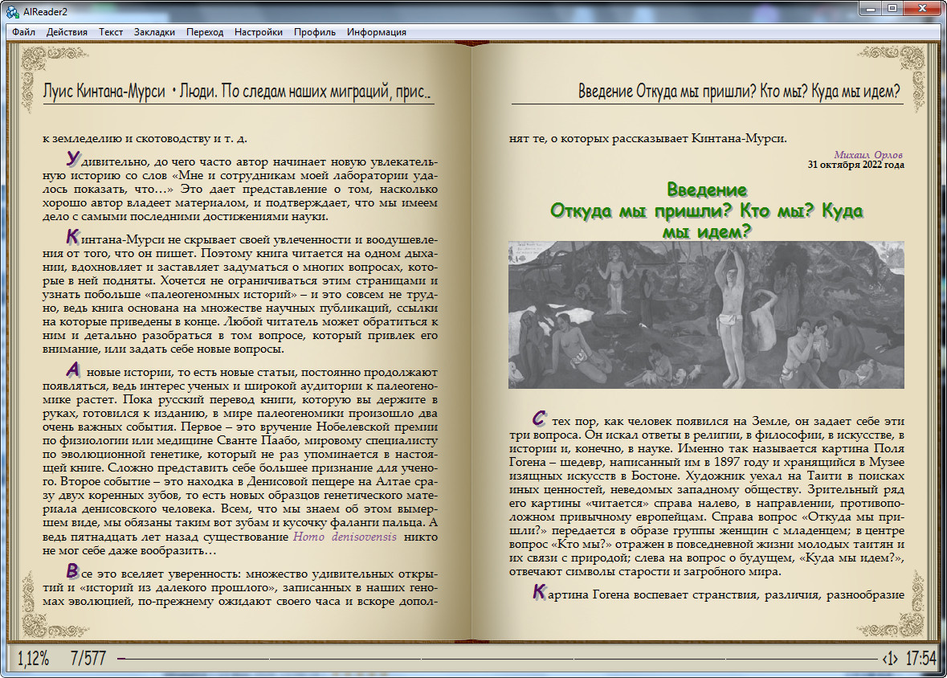Click the 17:54 clock in status bar
947x678 pixels.
pyautogui.click(x=921, y=658)
